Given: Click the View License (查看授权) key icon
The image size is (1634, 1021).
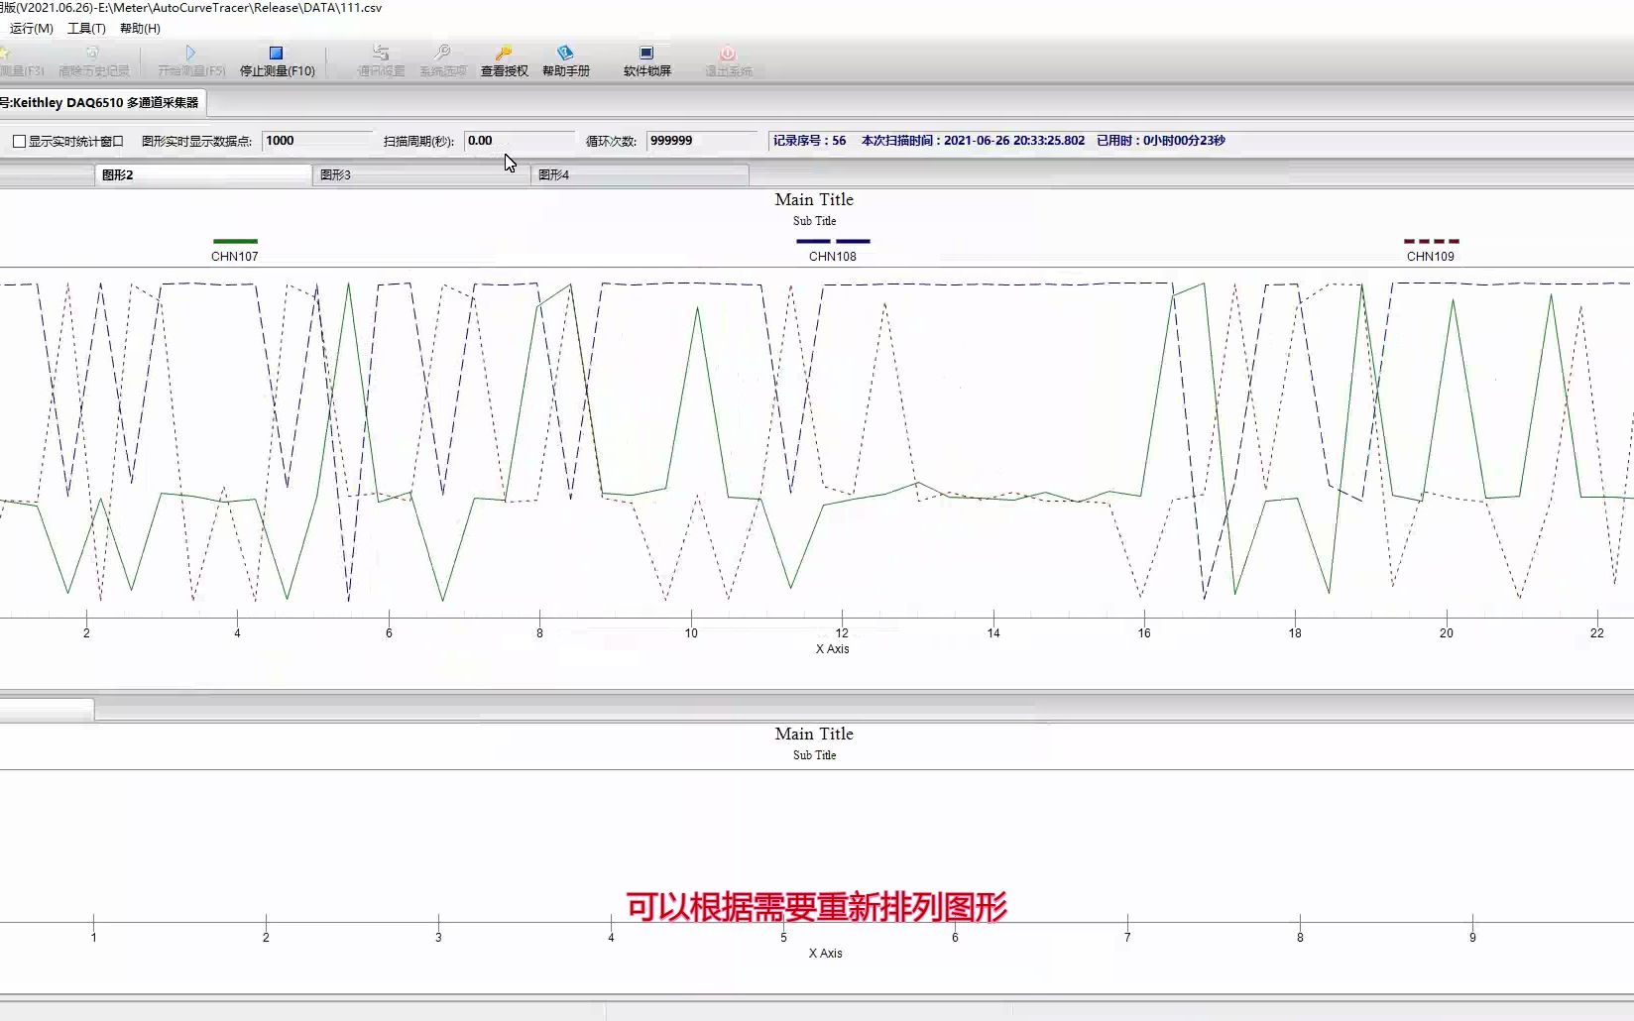Looking at the screenshot, I should [x=504, y=53].
